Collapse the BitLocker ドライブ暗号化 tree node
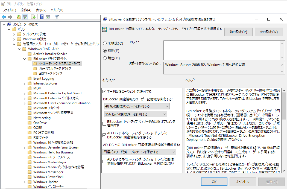 pyautogui.click(x=24, y=59)
